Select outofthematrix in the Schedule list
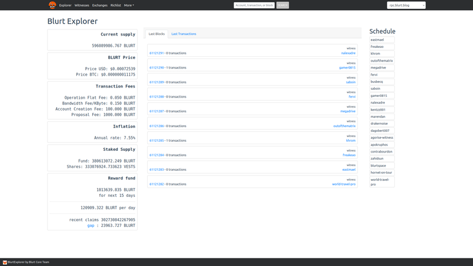The height and width of the screenshot is (266, 473). point(382,61)
